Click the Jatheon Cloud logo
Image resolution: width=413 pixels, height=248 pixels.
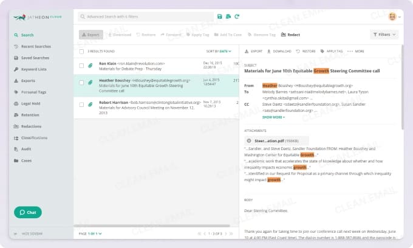(38, 17)
